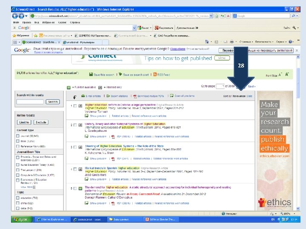Screen dimensions: 306x229
Task: Click Open all previews icon
Action: pos(172,95)
